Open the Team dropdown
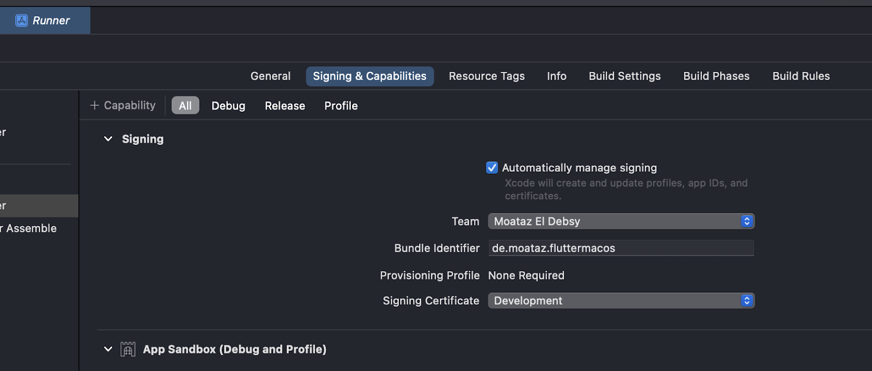Viewport: 872px width, 371px height. [x=621, y=221]
